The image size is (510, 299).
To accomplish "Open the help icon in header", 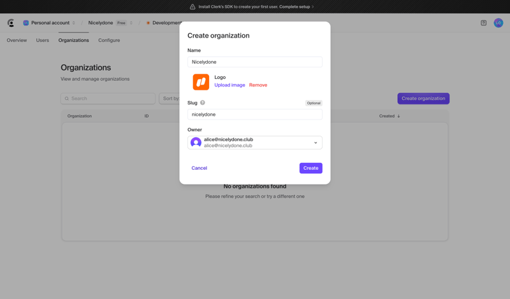I will pyautogui.click(x=483, y=23).
